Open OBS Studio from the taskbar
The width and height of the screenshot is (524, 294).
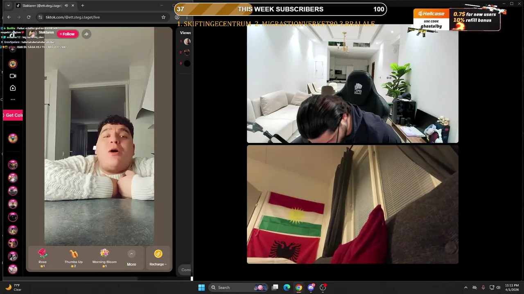point(323,287)
